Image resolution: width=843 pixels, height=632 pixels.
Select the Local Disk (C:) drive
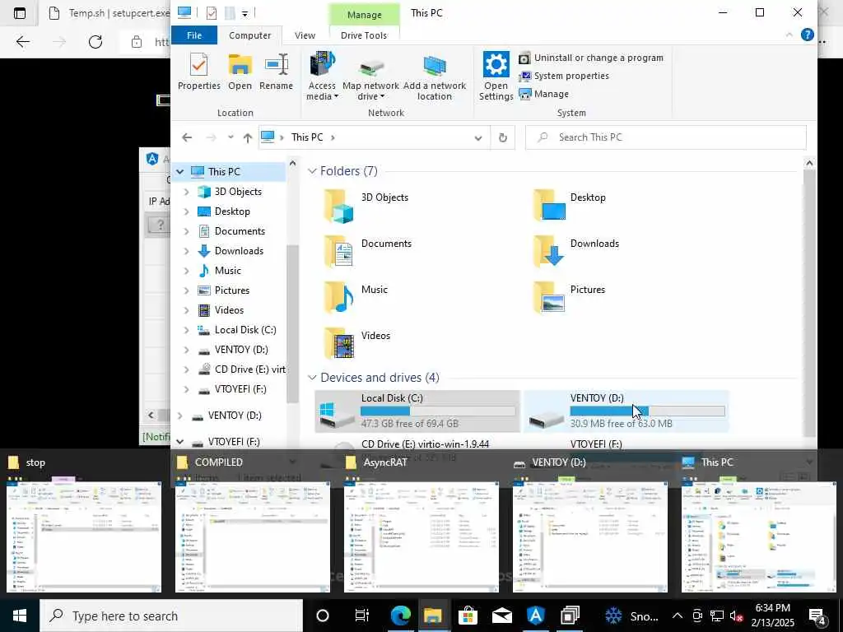pyautogui.click(x=417, y=411)
